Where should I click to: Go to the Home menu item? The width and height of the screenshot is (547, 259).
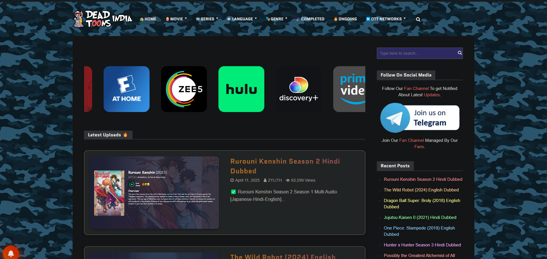(x=148, y=19)
